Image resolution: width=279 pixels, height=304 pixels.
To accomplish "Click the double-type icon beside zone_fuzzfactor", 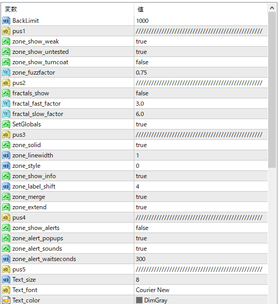I will pos(6,73).
